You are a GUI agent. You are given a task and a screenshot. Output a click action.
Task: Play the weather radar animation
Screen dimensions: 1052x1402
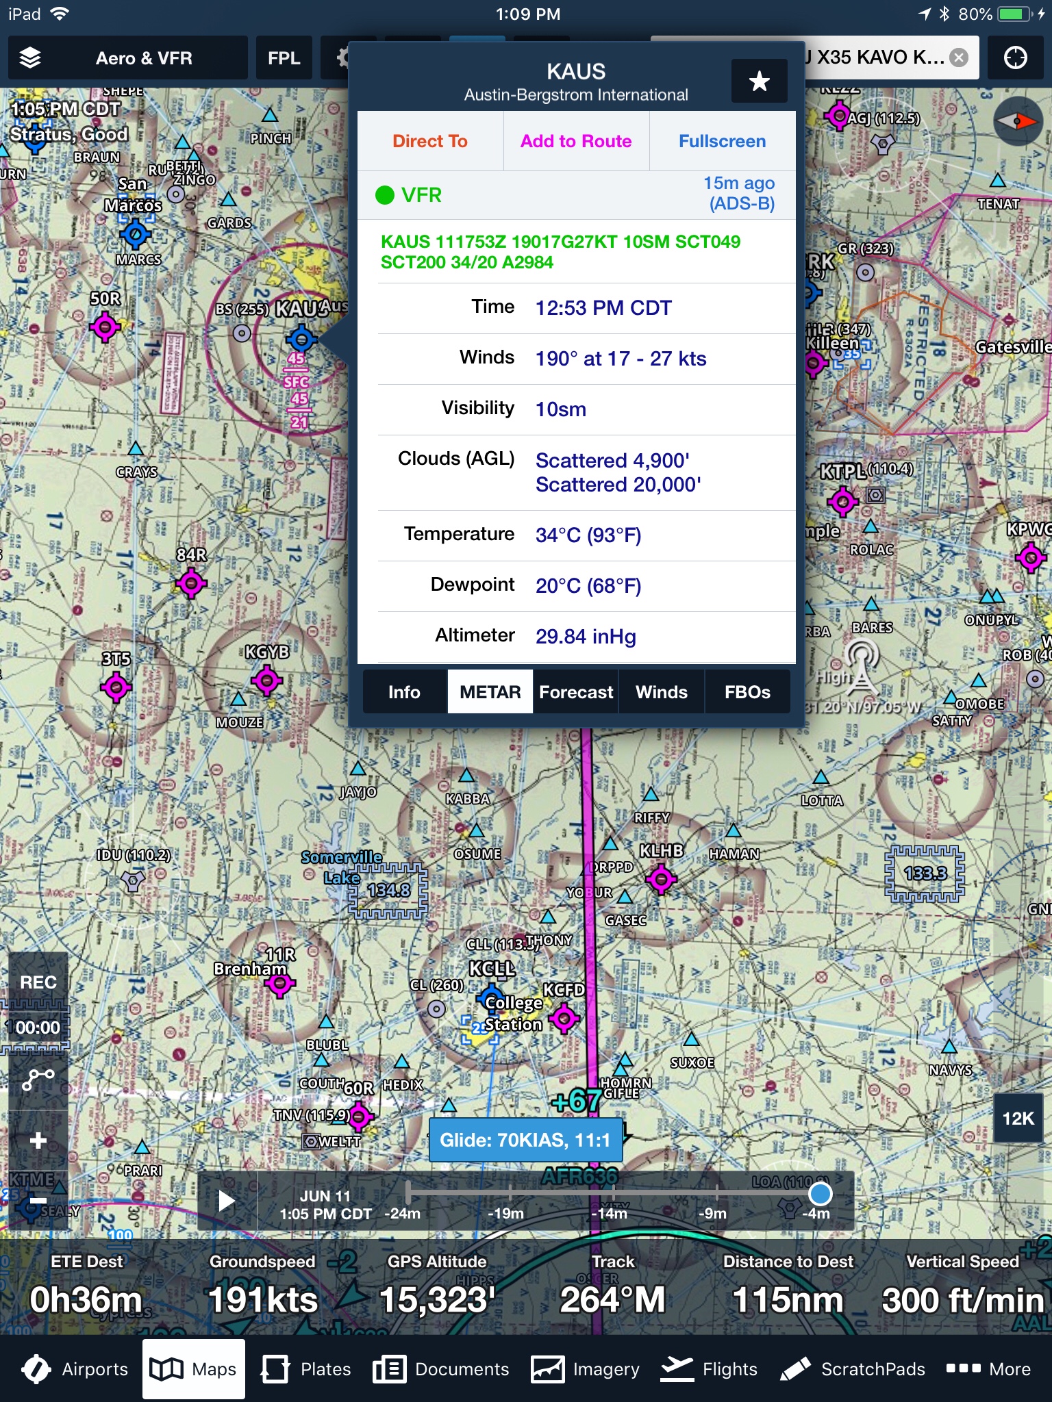[x=227, y=1201]
